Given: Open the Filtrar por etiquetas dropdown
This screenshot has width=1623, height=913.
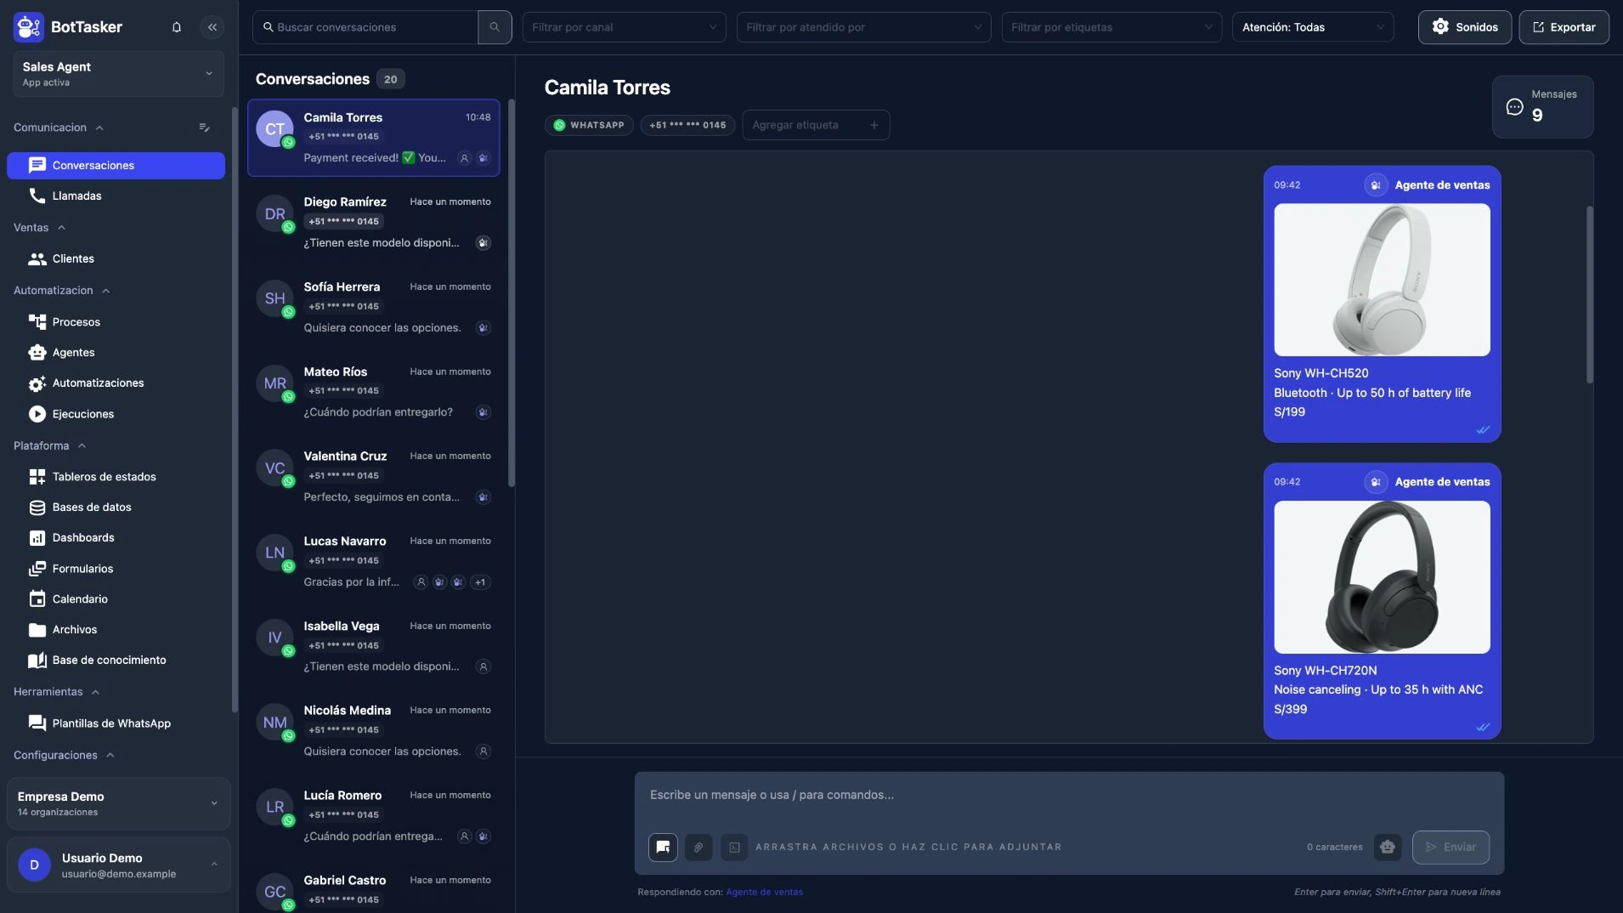Looking at the screenshot, I should pyautogui.click(x=1111, y=27).
